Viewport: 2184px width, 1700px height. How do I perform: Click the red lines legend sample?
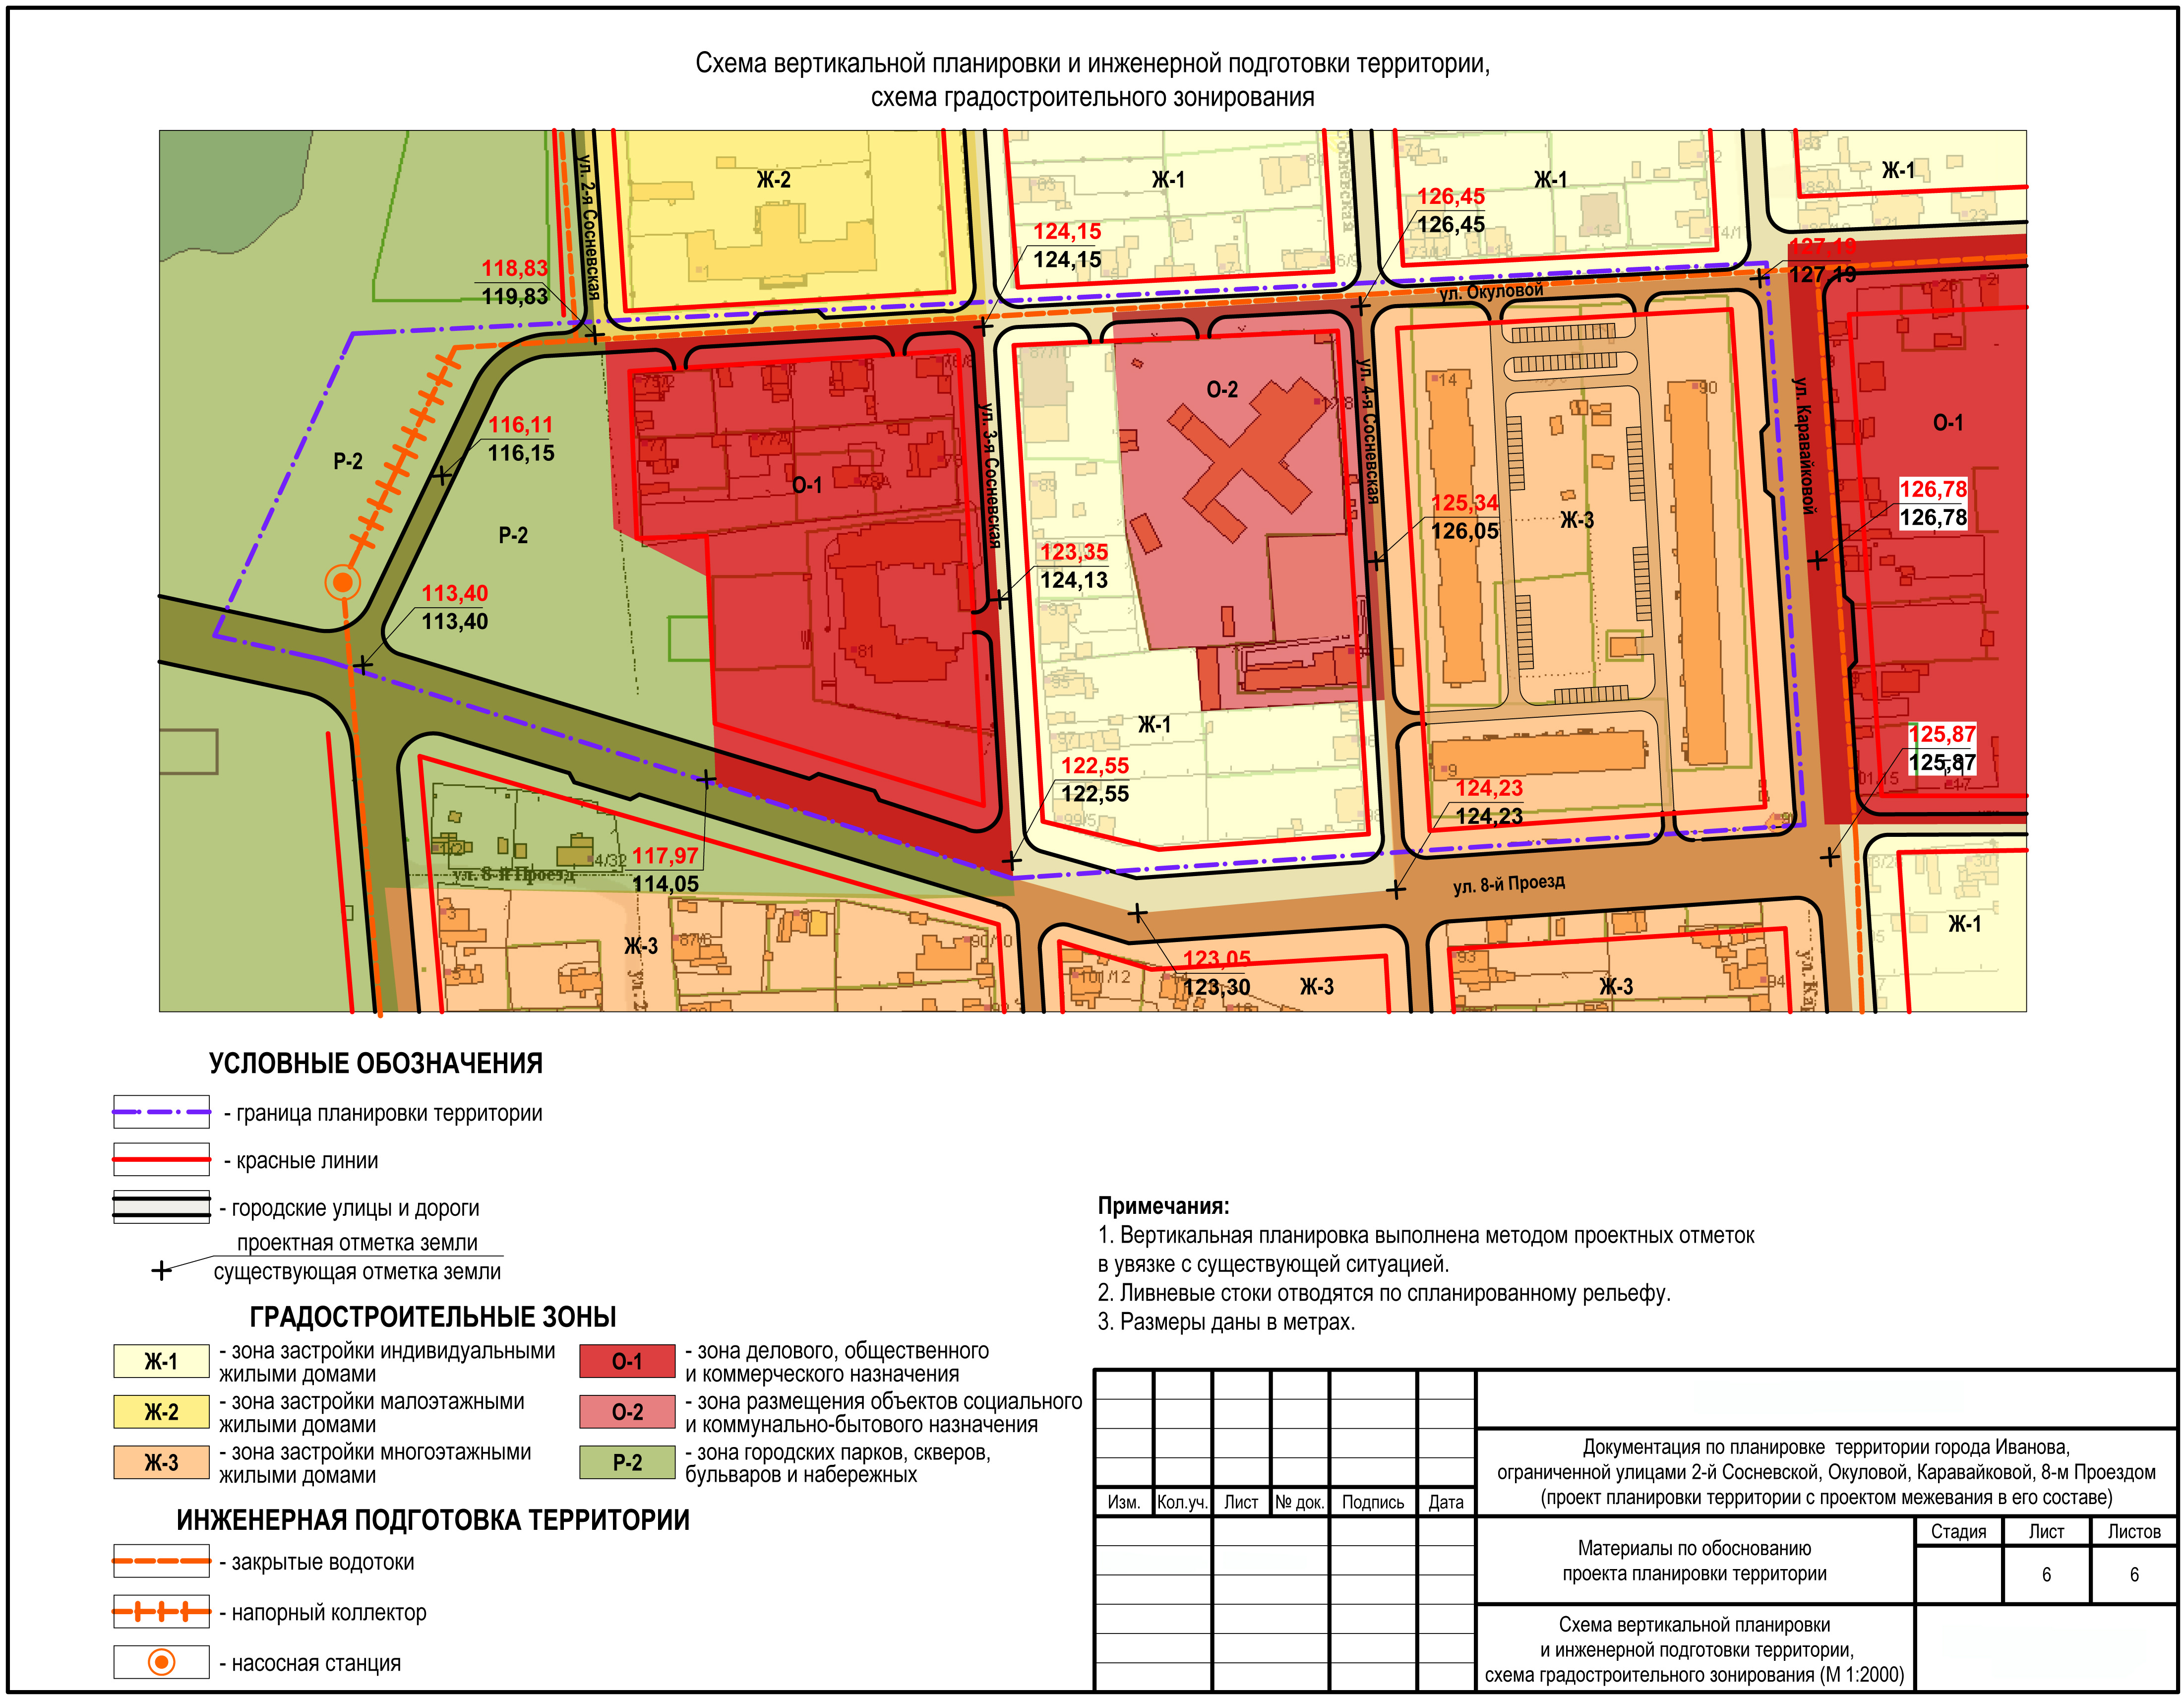[161, 1160]
